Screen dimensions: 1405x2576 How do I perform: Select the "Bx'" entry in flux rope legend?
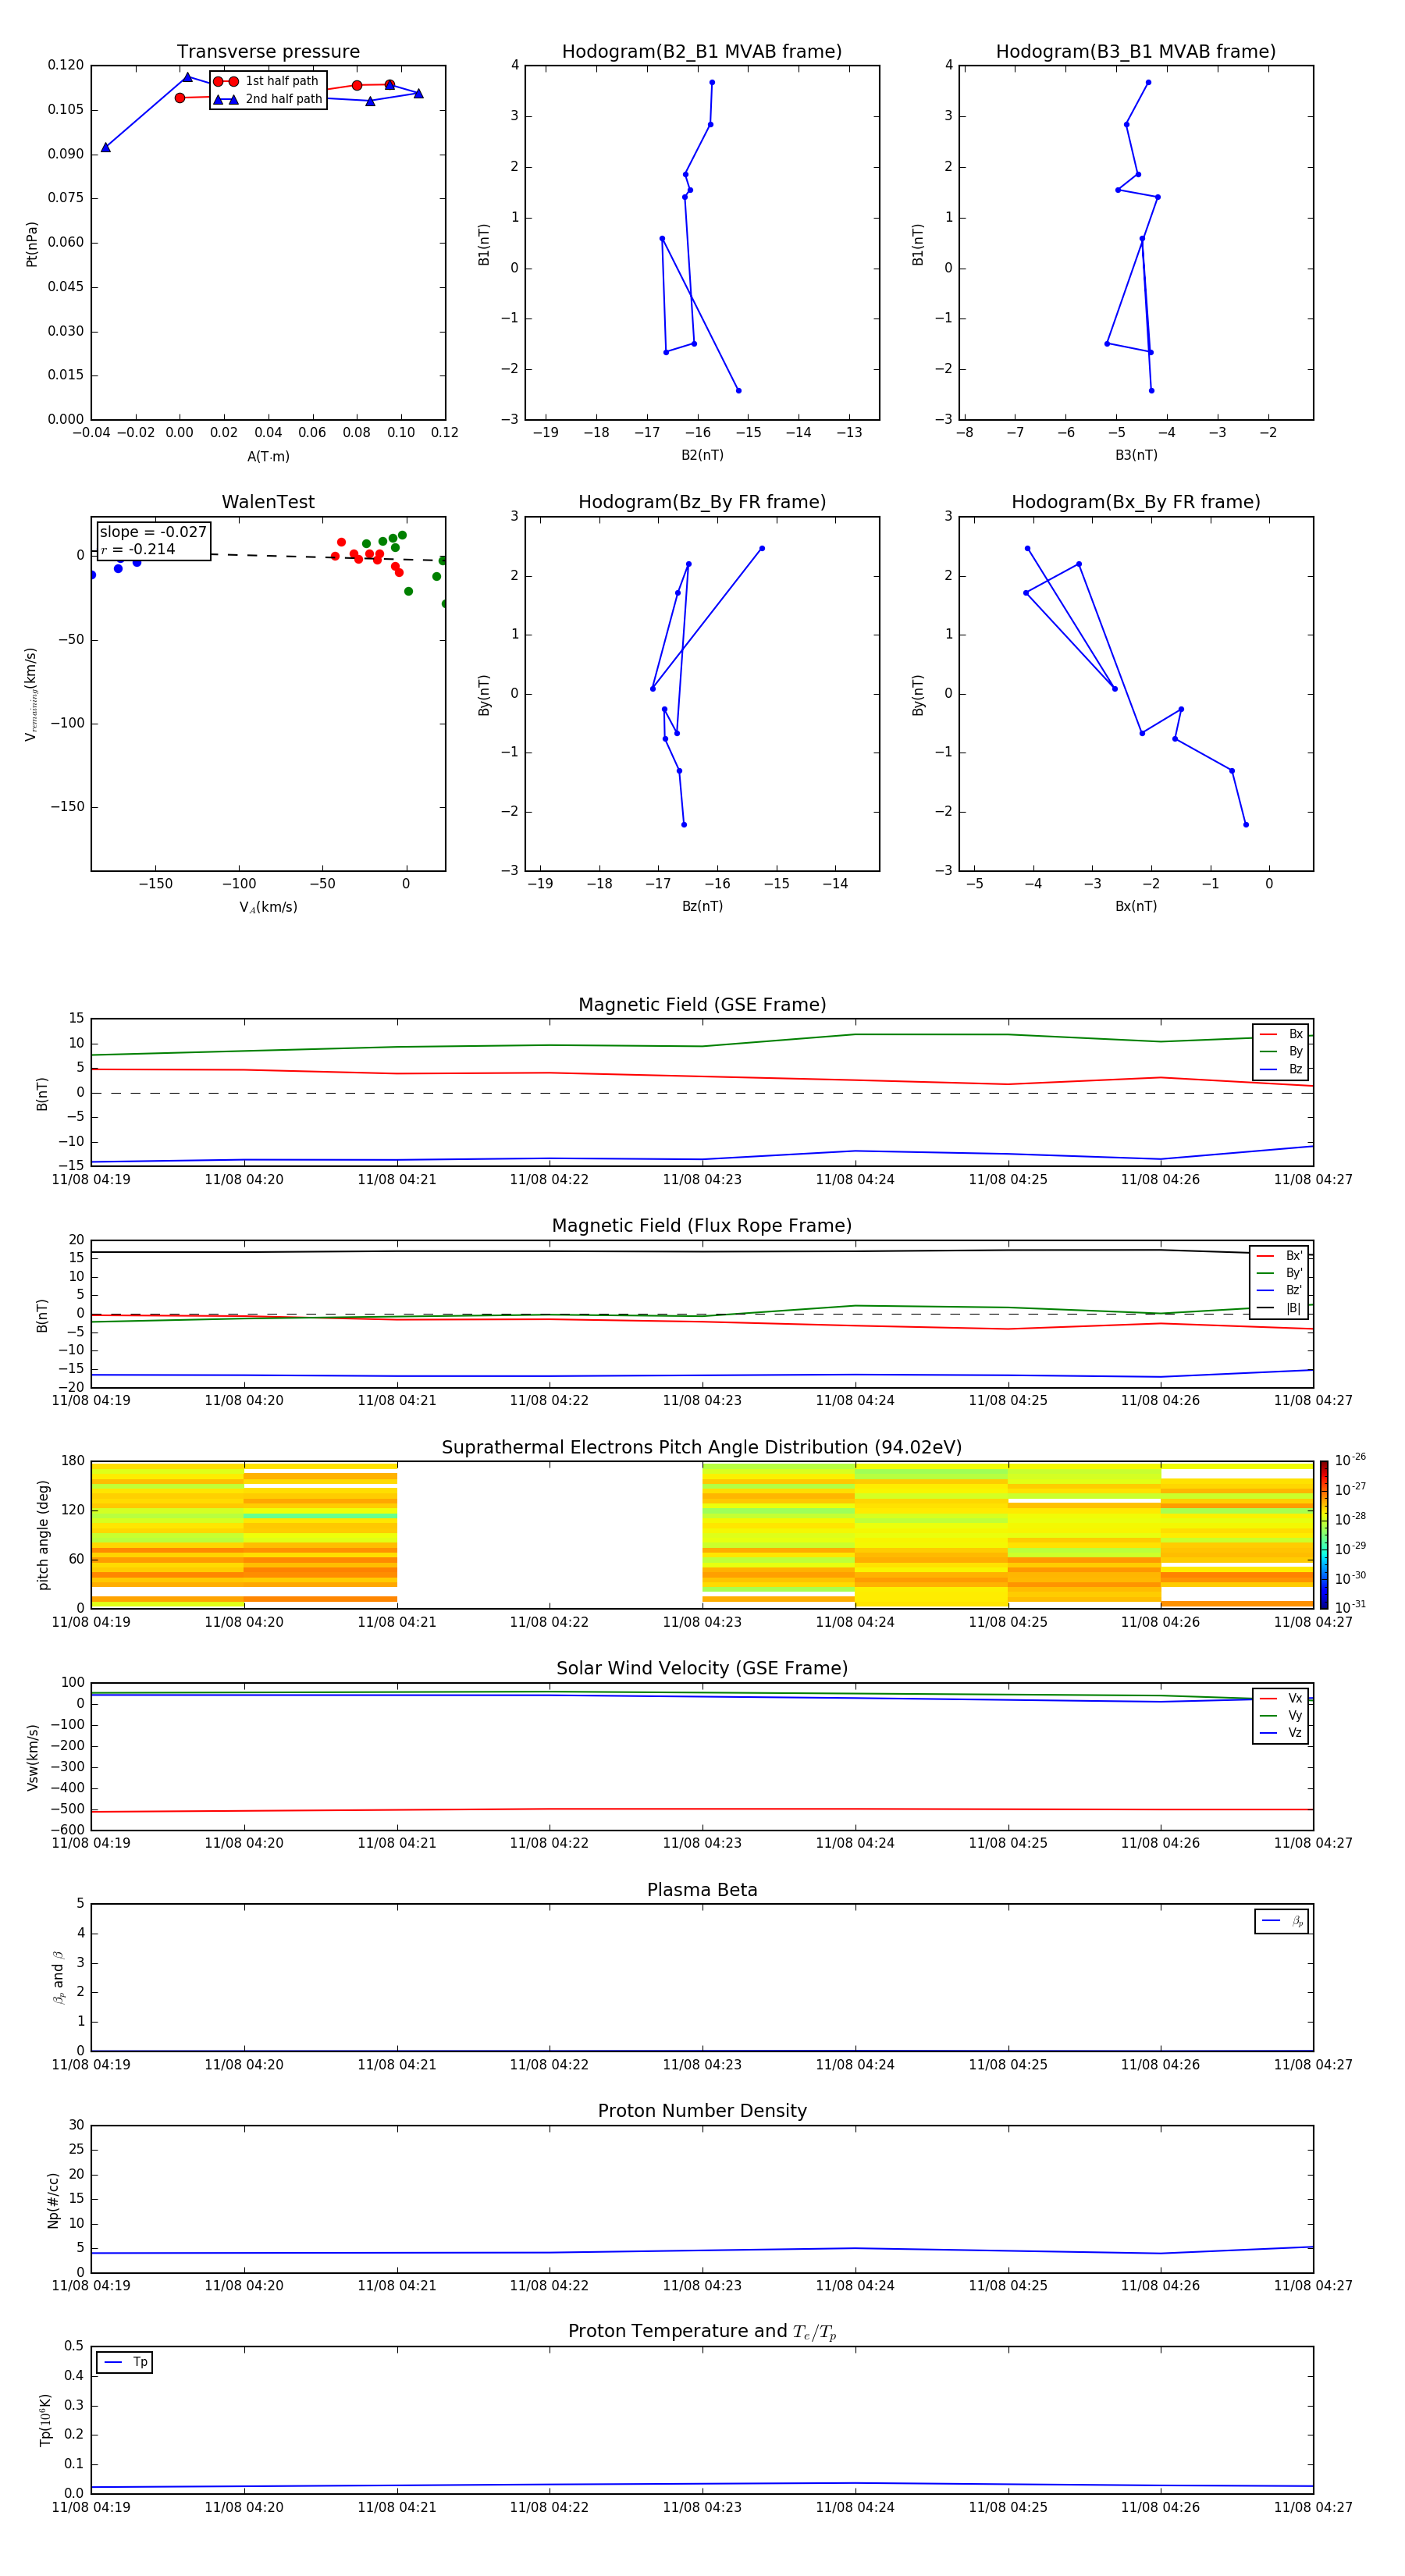[1279, 1256]
